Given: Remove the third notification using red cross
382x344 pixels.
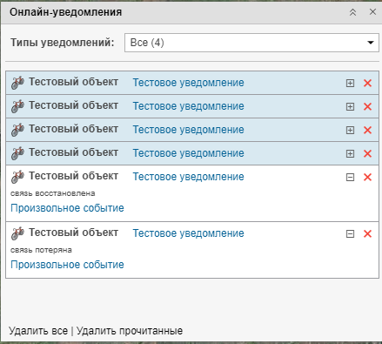Looking at the screenshot, I should tap(367, 130).
